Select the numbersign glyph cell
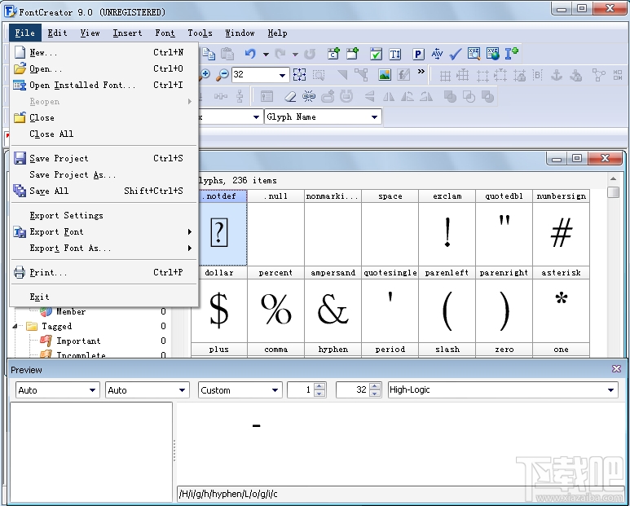Viewport: 630px width, 506px height. tap(561, 227)
